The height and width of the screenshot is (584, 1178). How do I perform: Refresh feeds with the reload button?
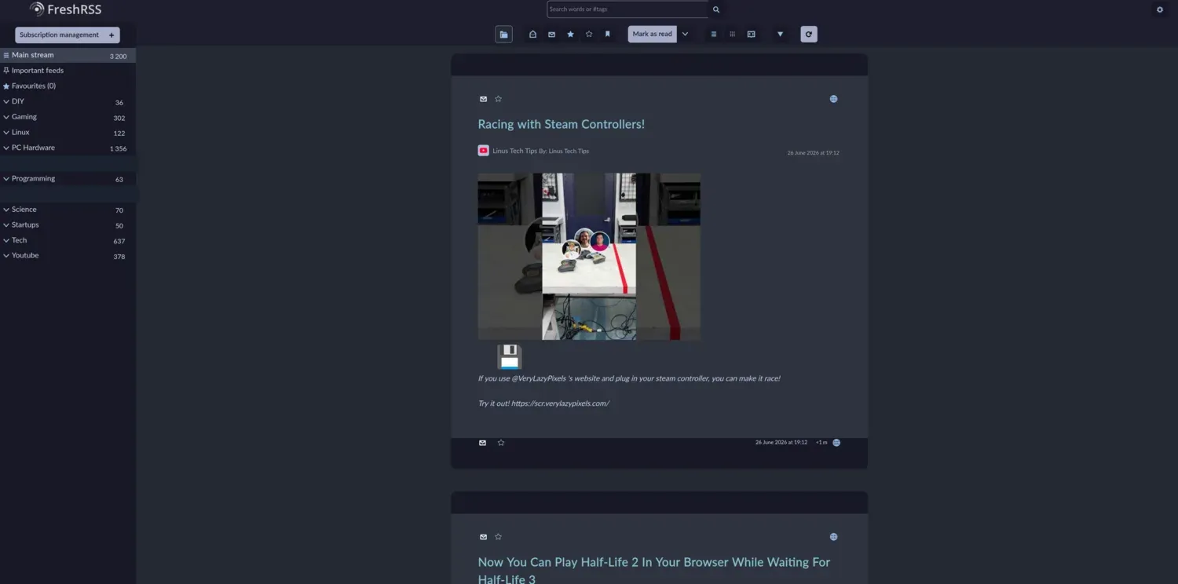coord(809,34)
